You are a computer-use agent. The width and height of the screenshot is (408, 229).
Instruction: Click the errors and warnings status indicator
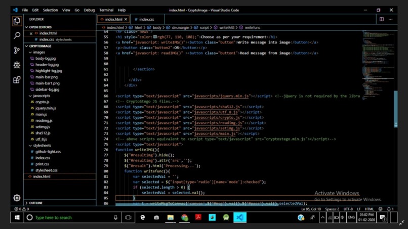[22, 209]
